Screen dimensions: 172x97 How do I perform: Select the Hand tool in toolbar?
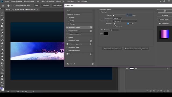point(2,76)
